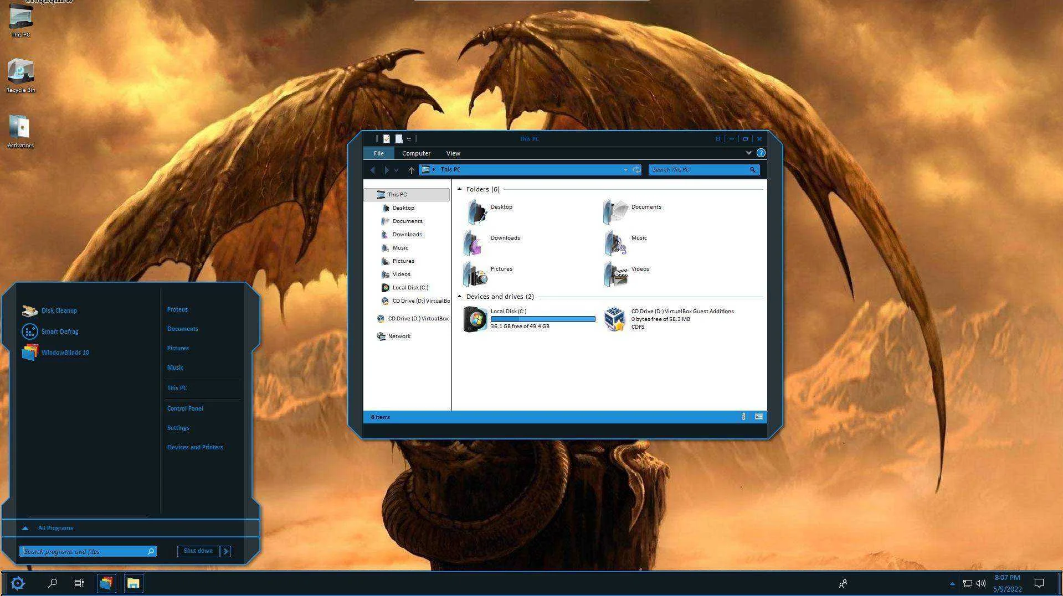The image size is (1063, 596).
Task: Open recent locations dropdown arrow
Action: pos(396,170)
